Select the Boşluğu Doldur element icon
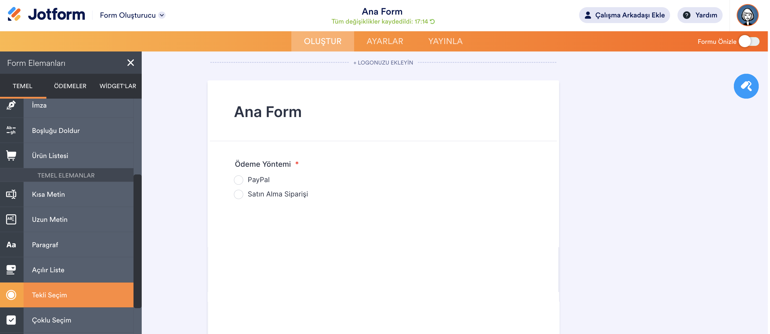Viewport: 770px width, 334px height. point(11,130)
